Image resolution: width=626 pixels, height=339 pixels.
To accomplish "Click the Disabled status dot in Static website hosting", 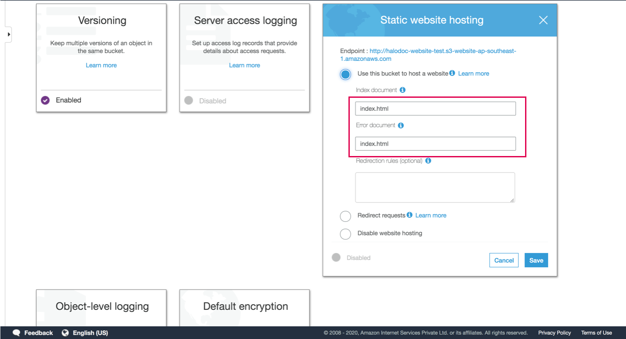I will pyautogui.click(x=336, y=257).
